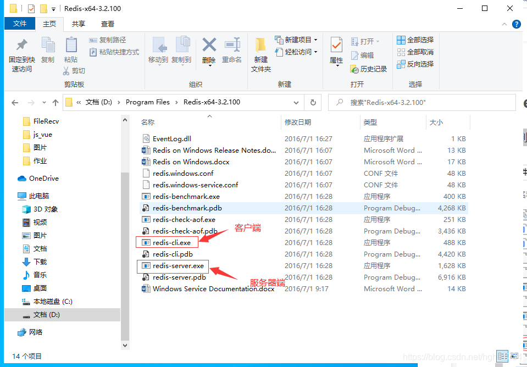The width and height of the screenshot is (527, 367).
Task: Click Copy path (复制路径) button
Action: pos(108,40)
